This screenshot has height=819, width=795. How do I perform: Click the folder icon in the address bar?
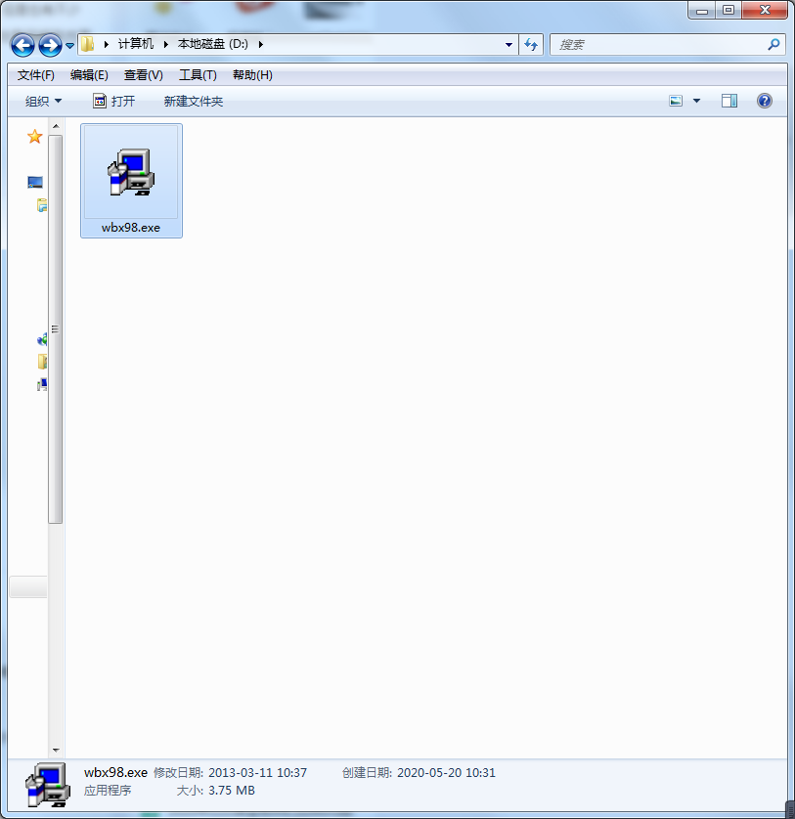tap(86, 44)
